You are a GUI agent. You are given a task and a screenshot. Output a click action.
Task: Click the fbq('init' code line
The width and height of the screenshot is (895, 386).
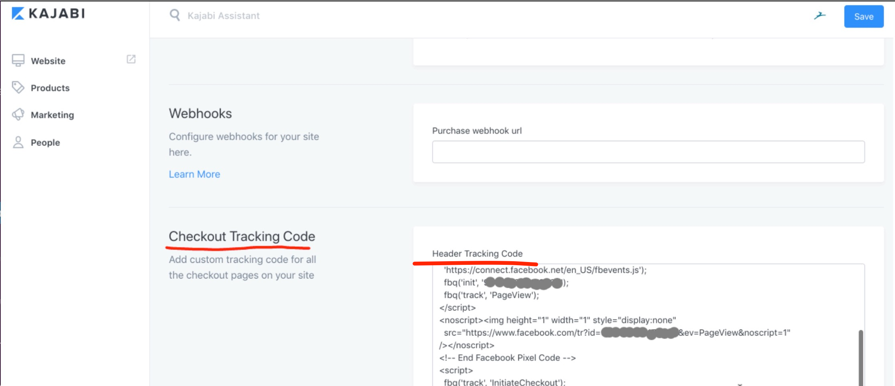pos(506,282)
